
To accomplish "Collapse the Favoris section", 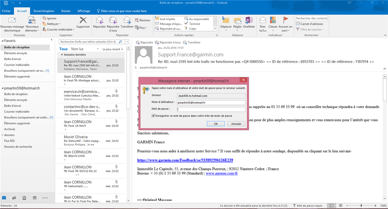I will coord(3,41).
